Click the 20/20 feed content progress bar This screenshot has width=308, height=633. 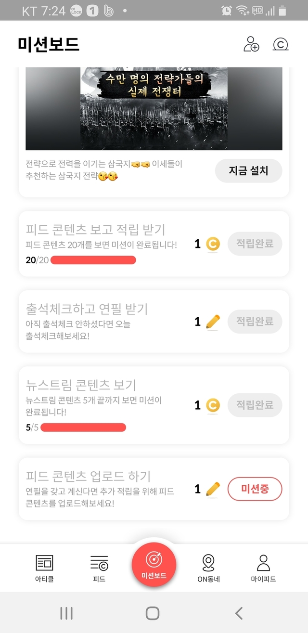tap(93, 260)
